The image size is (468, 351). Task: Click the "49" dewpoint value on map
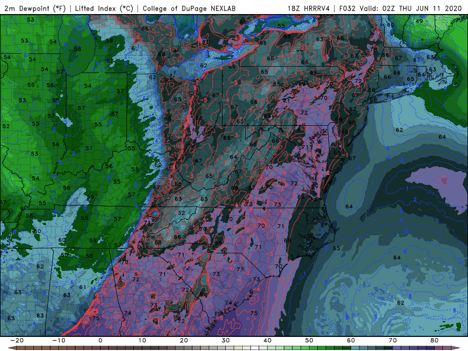tap(419, 21)
